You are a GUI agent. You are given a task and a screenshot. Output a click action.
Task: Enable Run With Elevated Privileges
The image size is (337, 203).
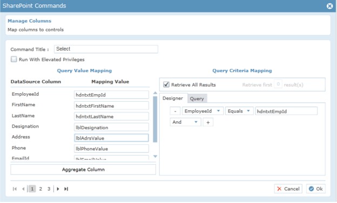(14, 59)
